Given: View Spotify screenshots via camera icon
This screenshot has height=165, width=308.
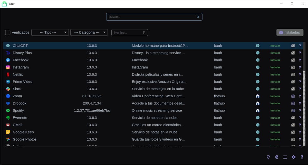Looking at the screenshot, I should tap(293, 110).
